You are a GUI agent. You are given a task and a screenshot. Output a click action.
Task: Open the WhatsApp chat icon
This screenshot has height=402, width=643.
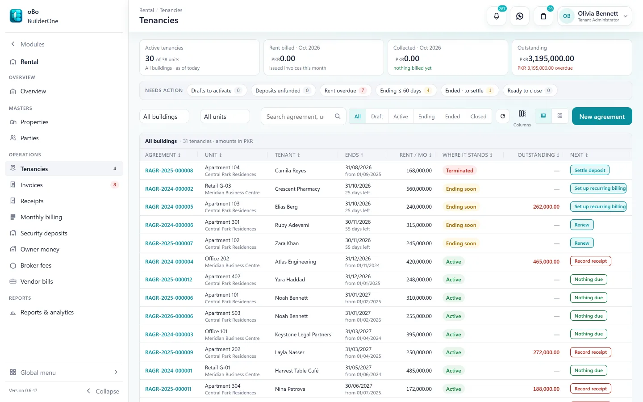[520, 16]
